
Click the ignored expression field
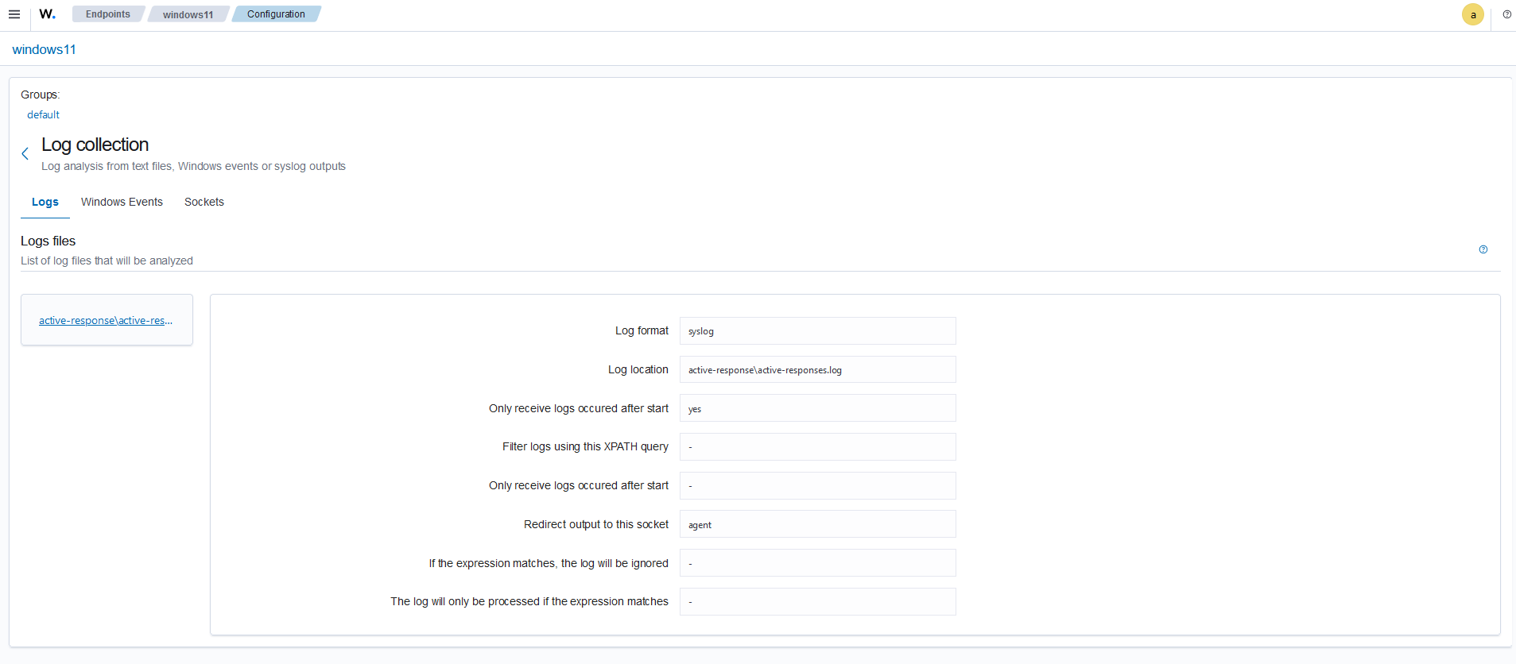pos(817,563)
